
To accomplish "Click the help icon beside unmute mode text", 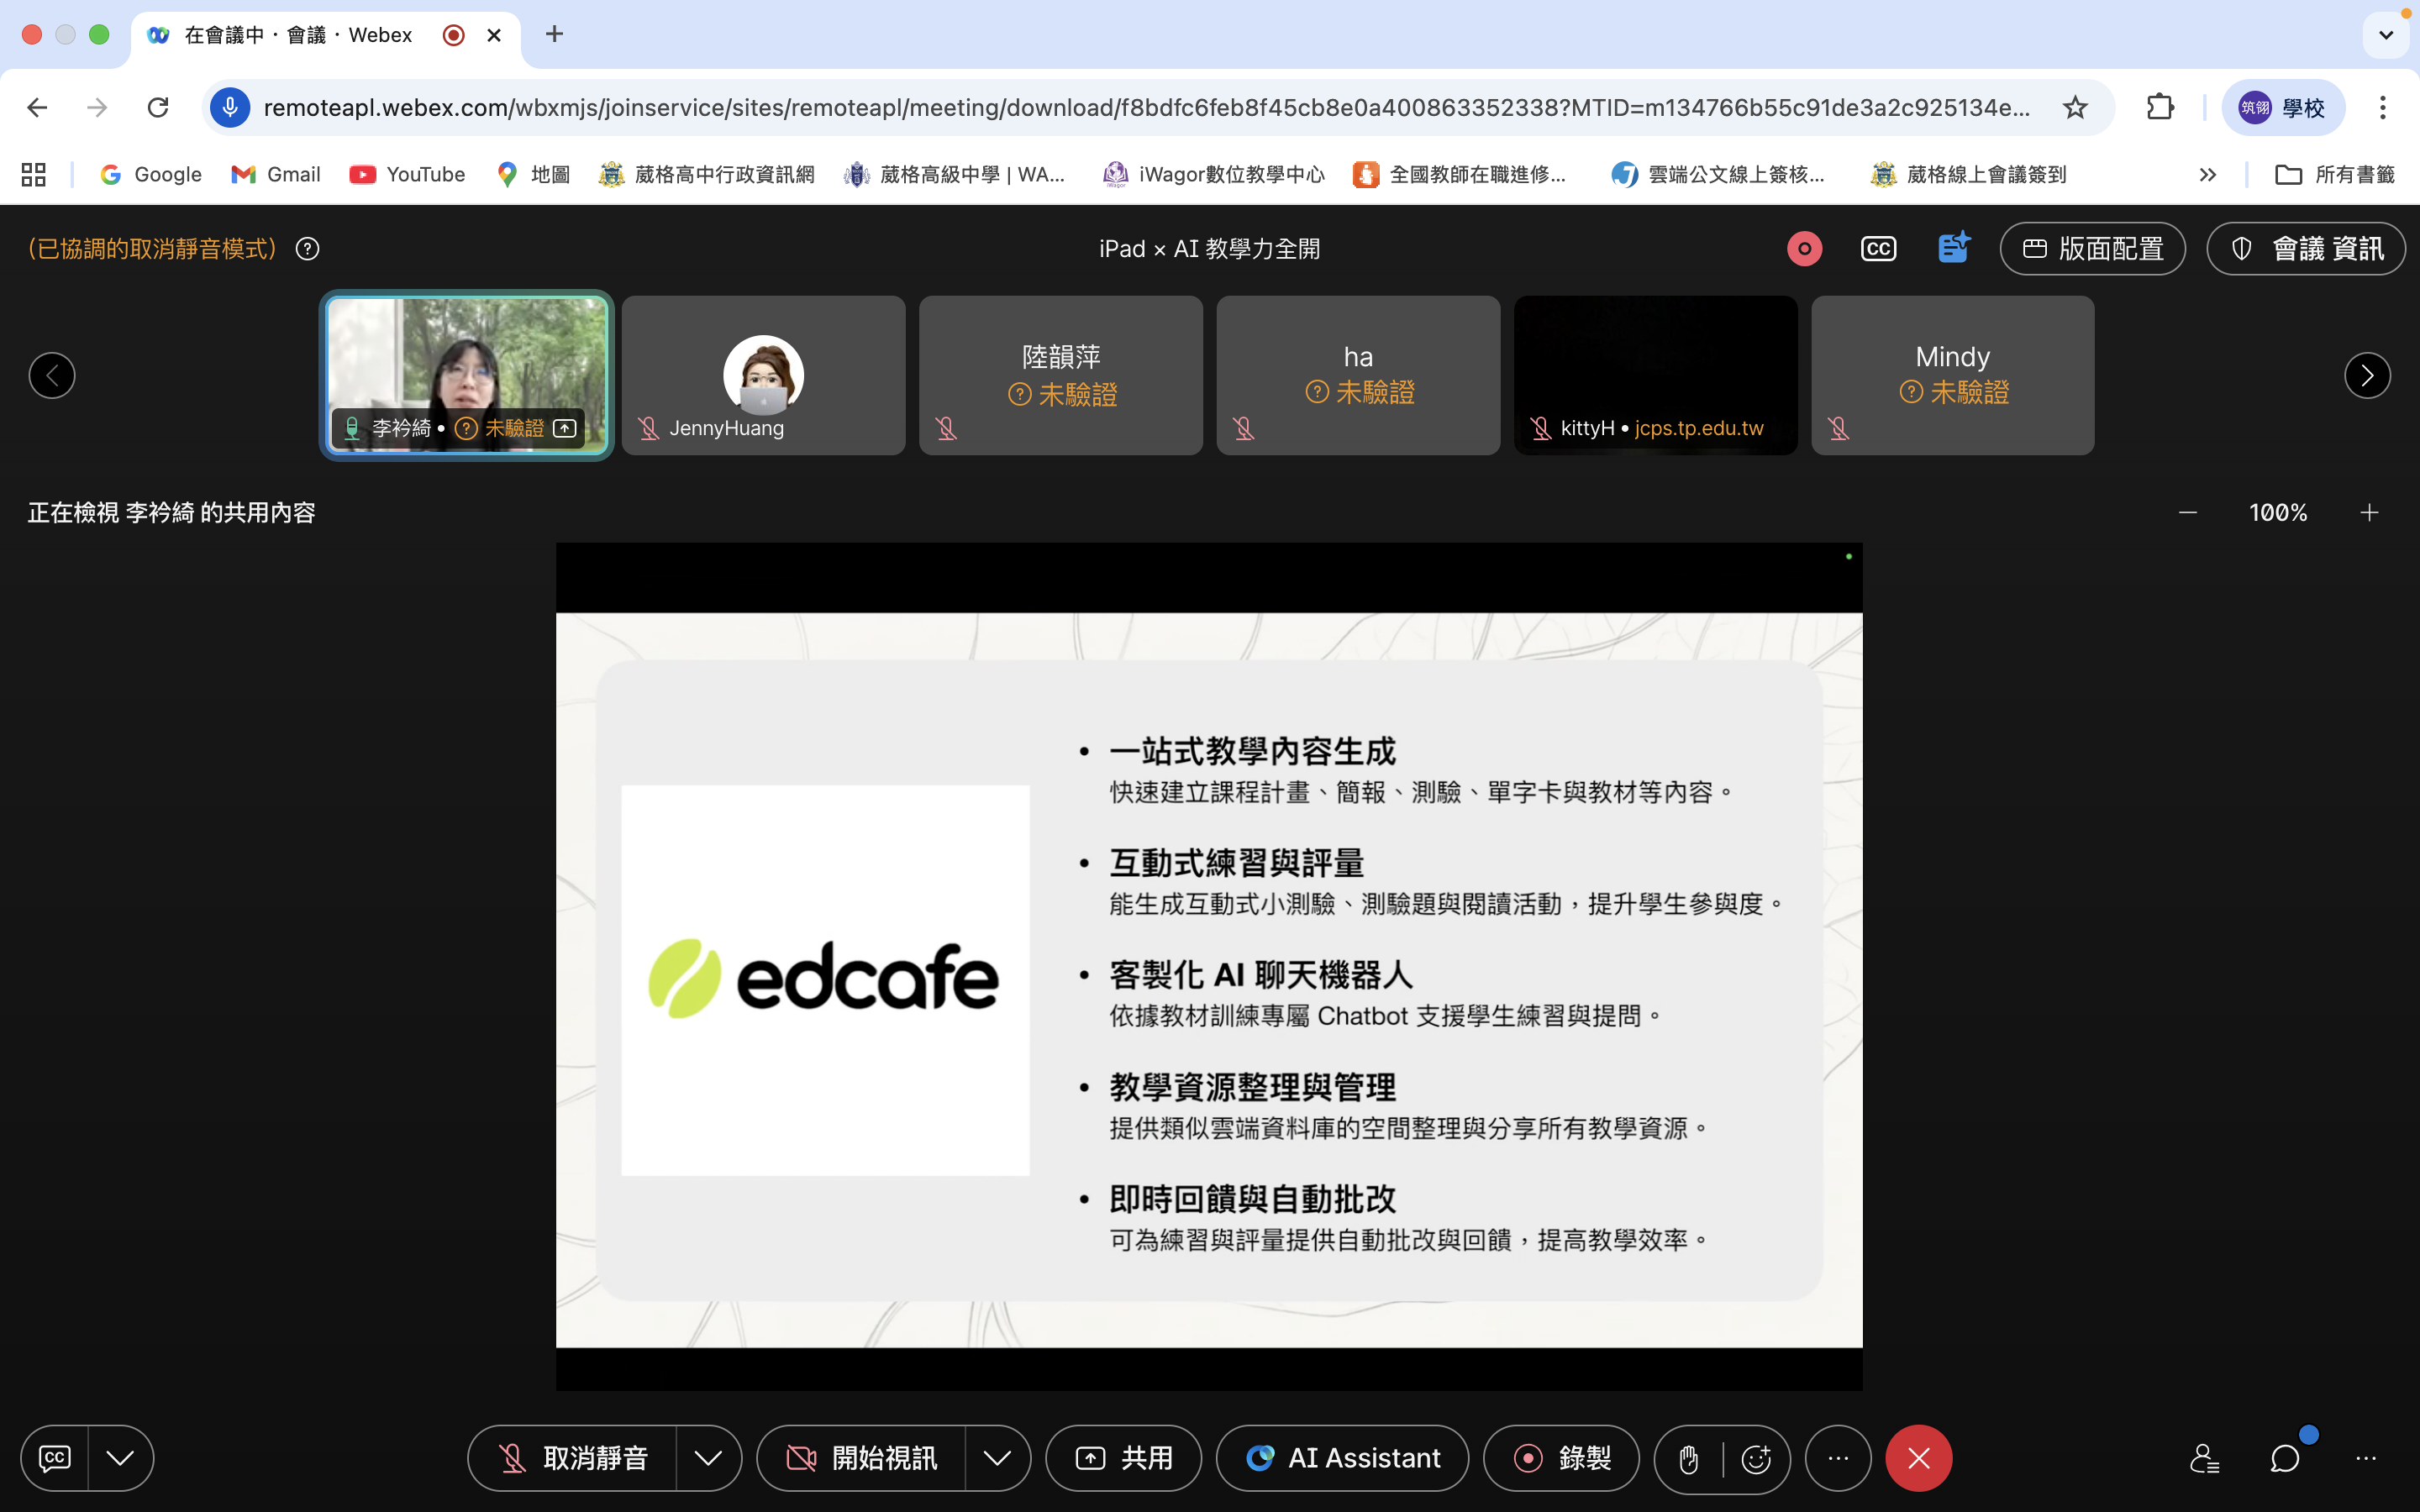I will (308, 249).
